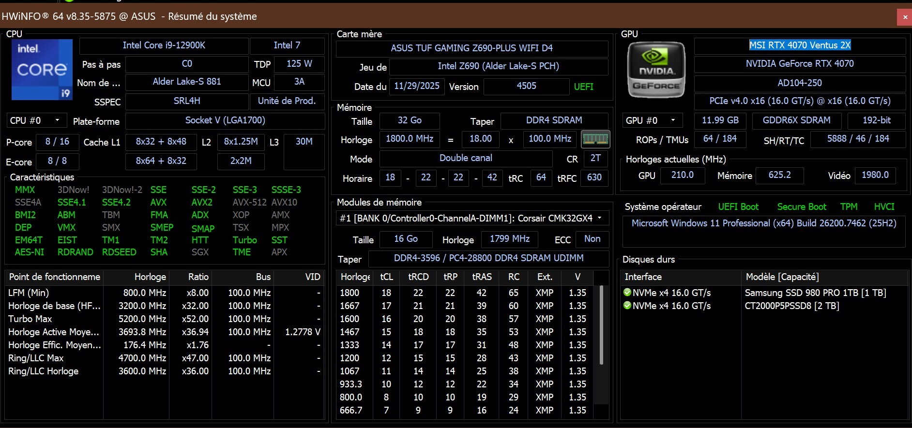912x428 pixels.
Task: Click the DDR4 SDRAM memory type field
Action: coord(554,120)
